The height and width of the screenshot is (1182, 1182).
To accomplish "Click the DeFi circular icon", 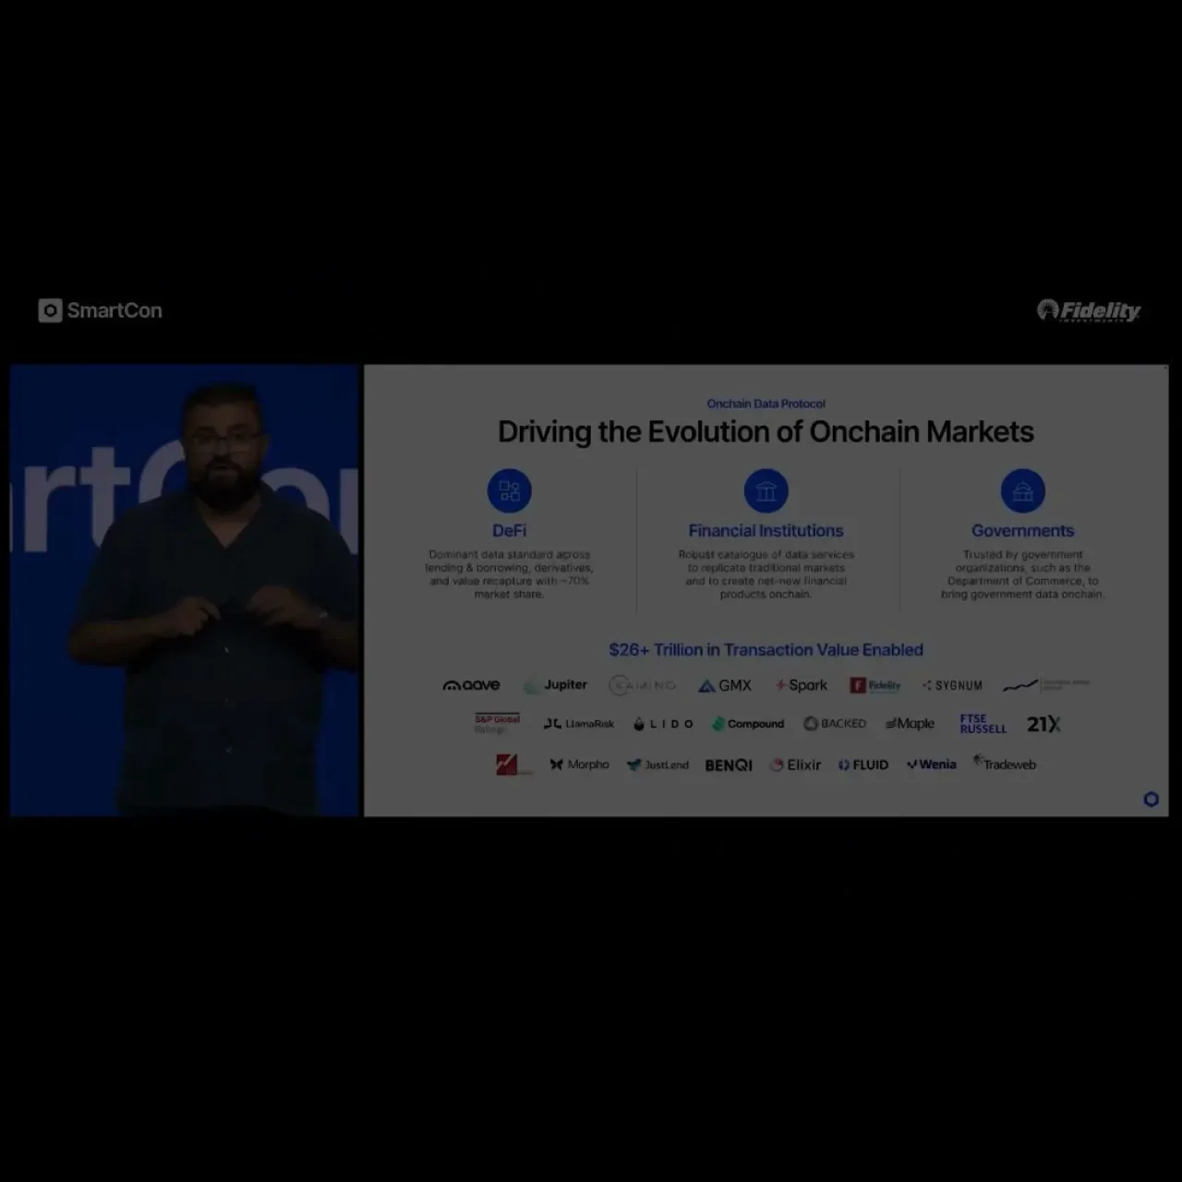I will (510, 490).
